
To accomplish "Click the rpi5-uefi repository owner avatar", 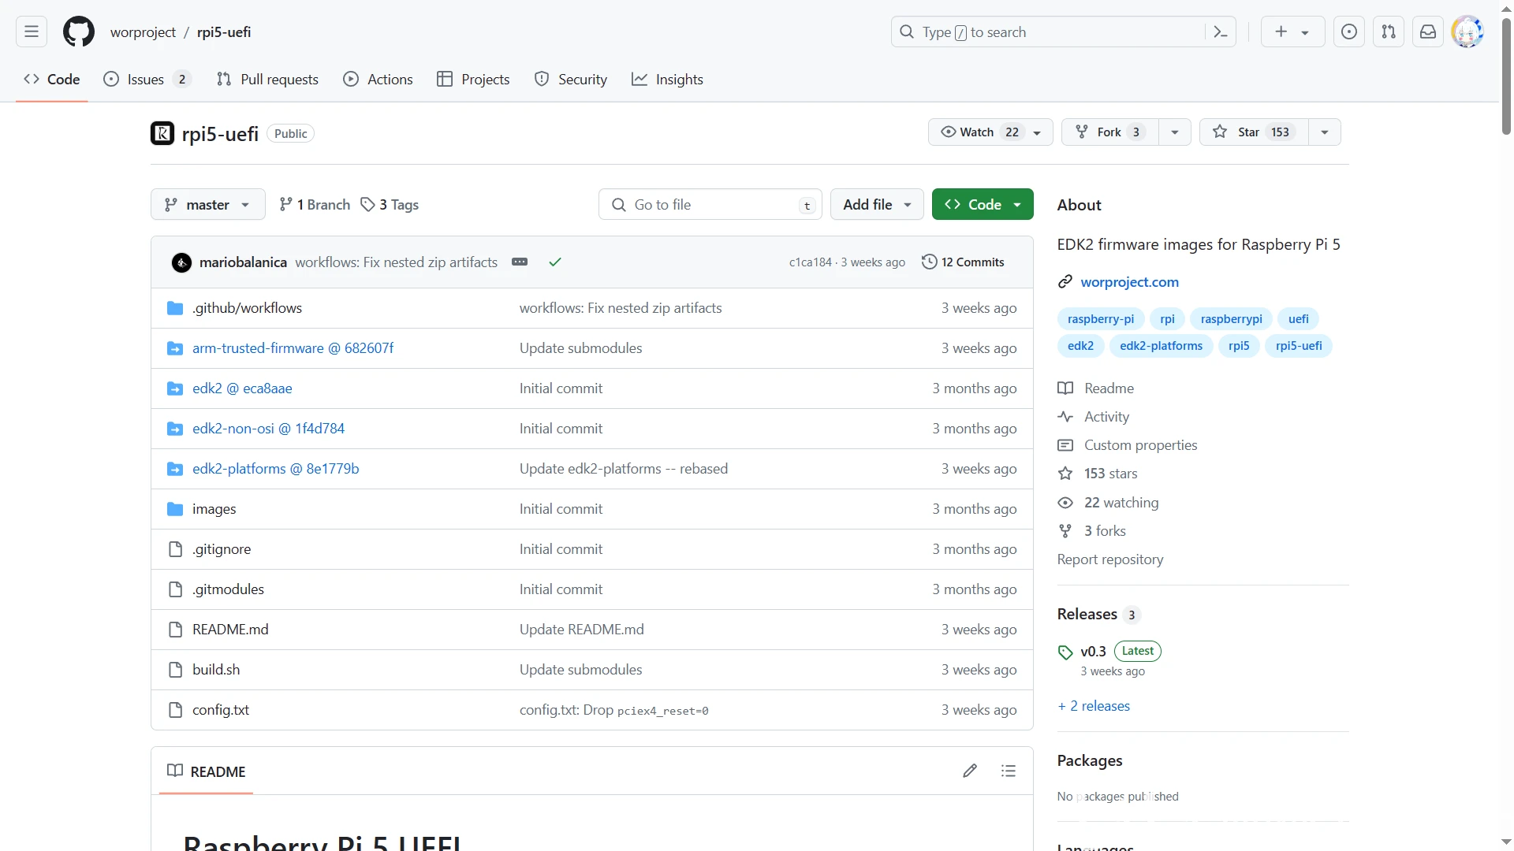I will 162,133.
